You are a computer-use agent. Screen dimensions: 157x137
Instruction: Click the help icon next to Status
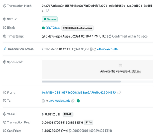pyautogui.click(x=4, y=19)
